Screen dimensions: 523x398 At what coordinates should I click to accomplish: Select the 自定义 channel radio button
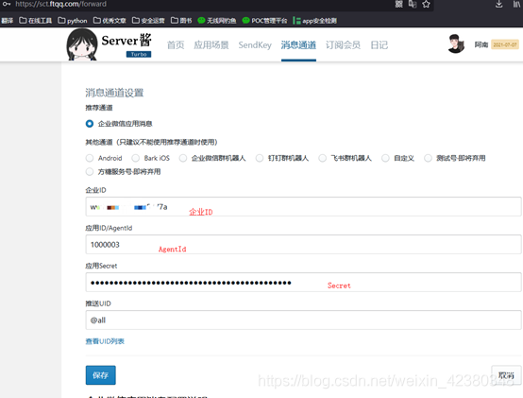click(385, 158)
